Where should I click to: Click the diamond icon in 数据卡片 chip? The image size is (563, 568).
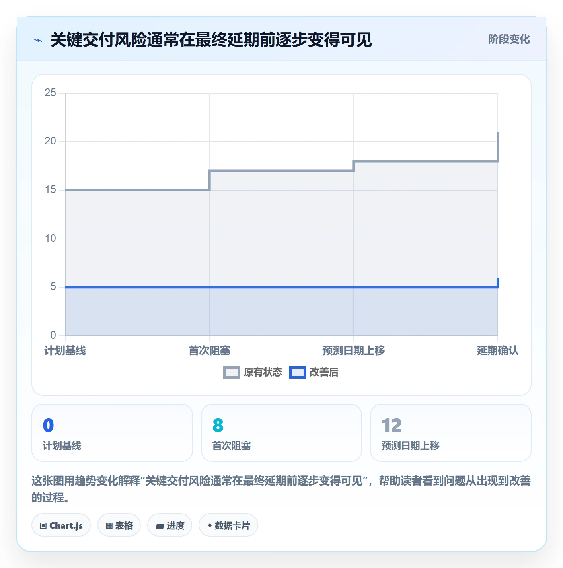click(x=210, y=525)
